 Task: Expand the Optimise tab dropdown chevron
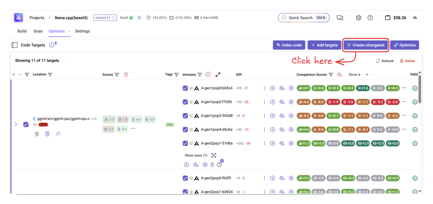[69, 31]
